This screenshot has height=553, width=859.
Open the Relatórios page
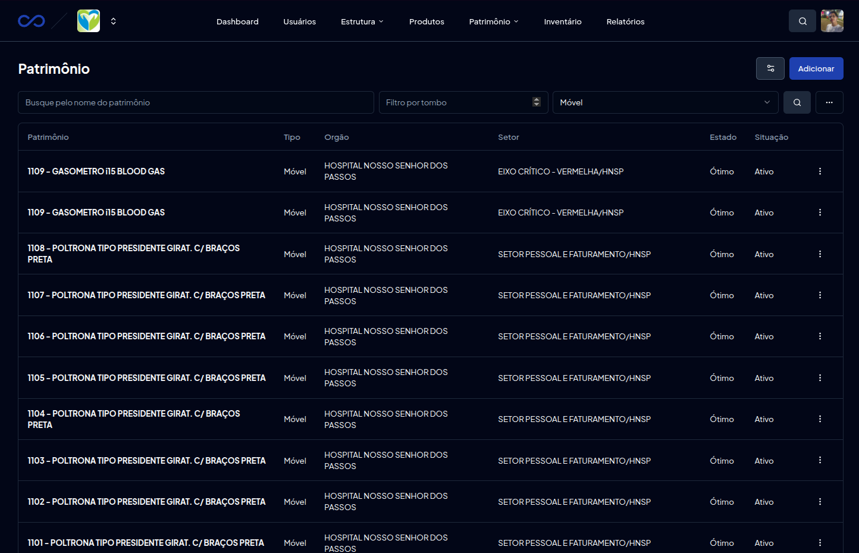(625, 21)
